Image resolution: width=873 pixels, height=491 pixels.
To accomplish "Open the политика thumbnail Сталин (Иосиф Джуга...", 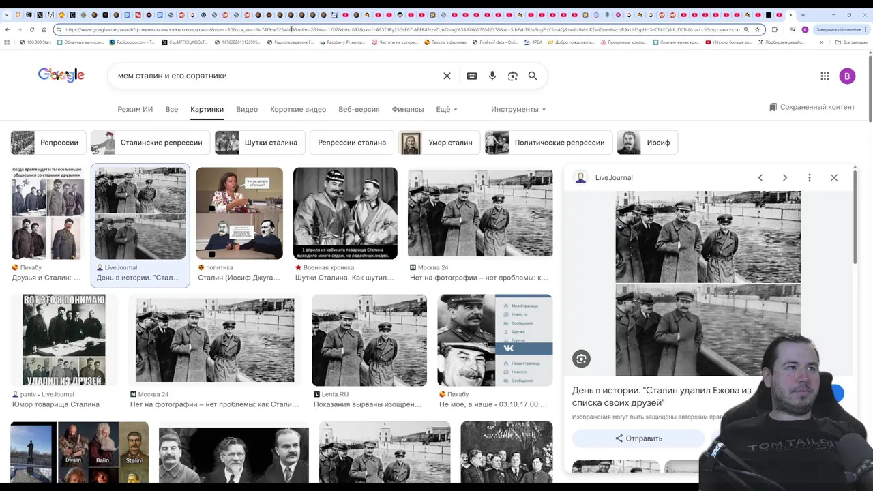I will [x=239, y=213].
